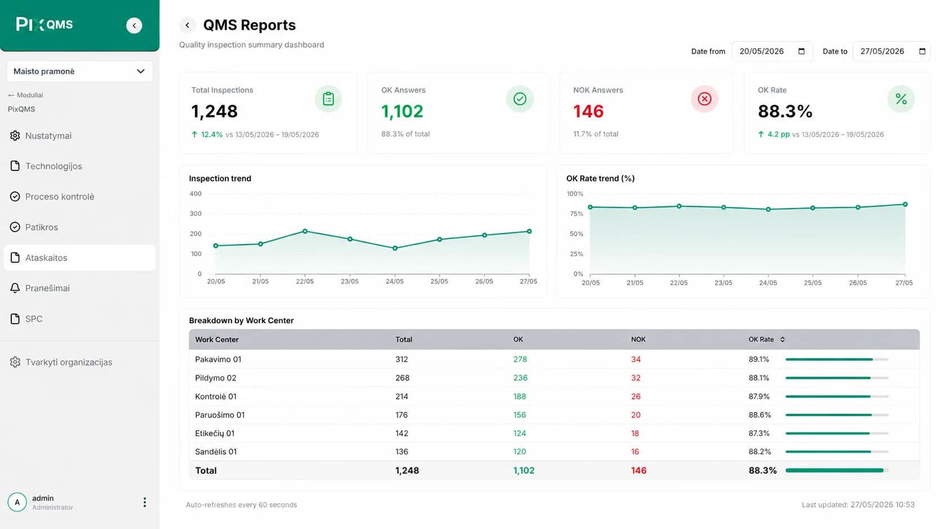
Task: Open the Proceso kontrolė menu item
Action: pos(80,196)
